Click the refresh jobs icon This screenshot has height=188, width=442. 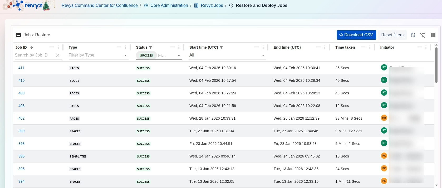[413, 35]
